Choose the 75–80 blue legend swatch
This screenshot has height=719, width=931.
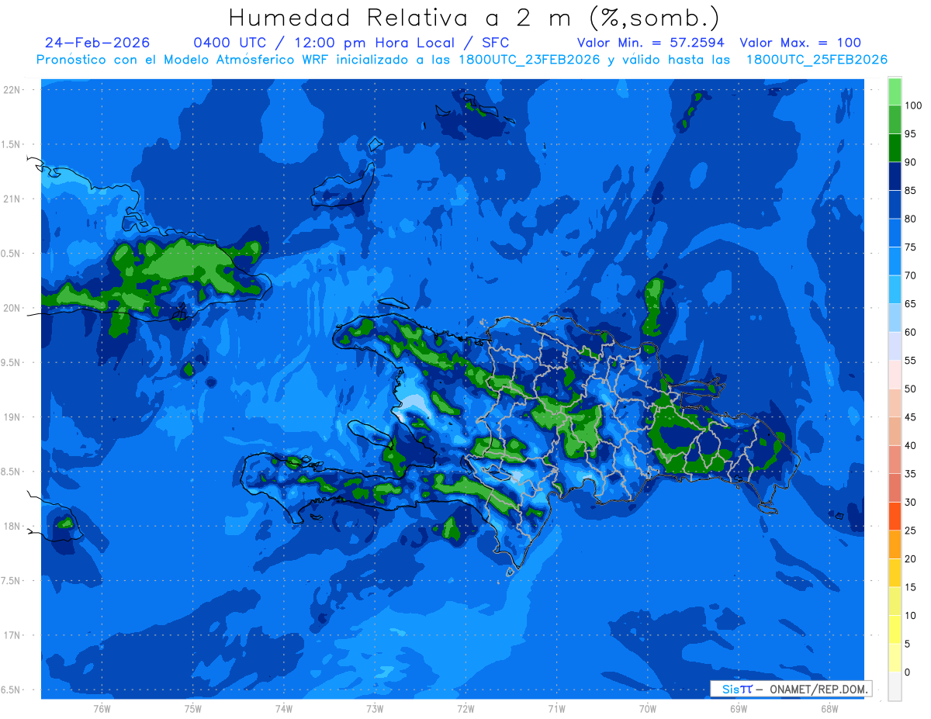tap(895, 233)
